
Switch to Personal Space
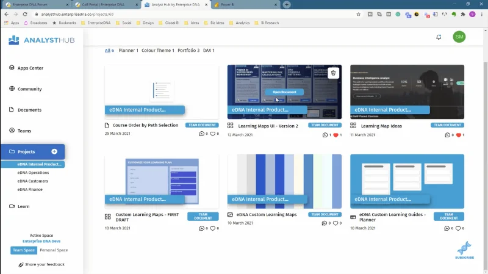point(54,250)
